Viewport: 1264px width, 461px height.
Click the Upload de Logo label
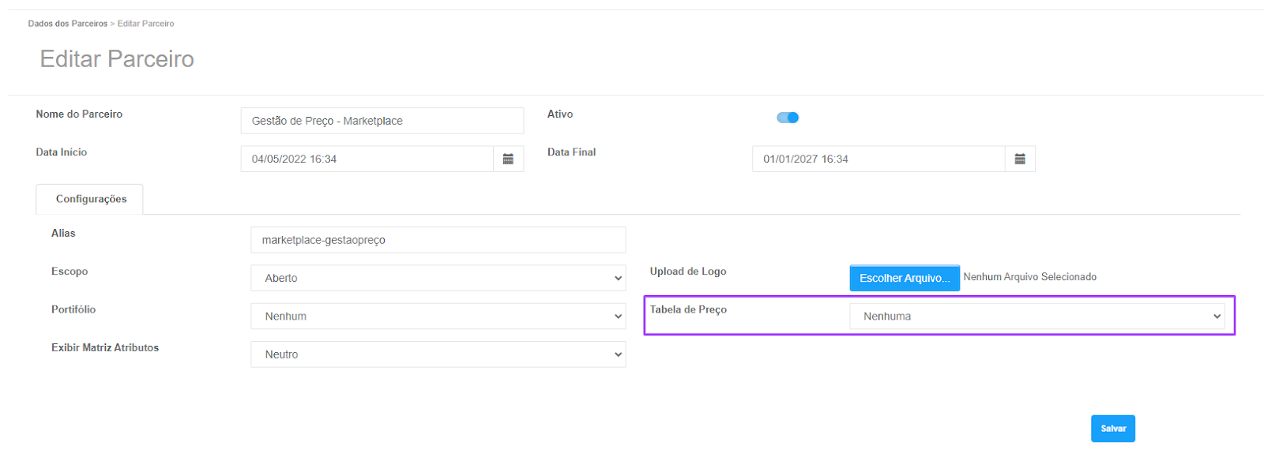click(688, 272)
